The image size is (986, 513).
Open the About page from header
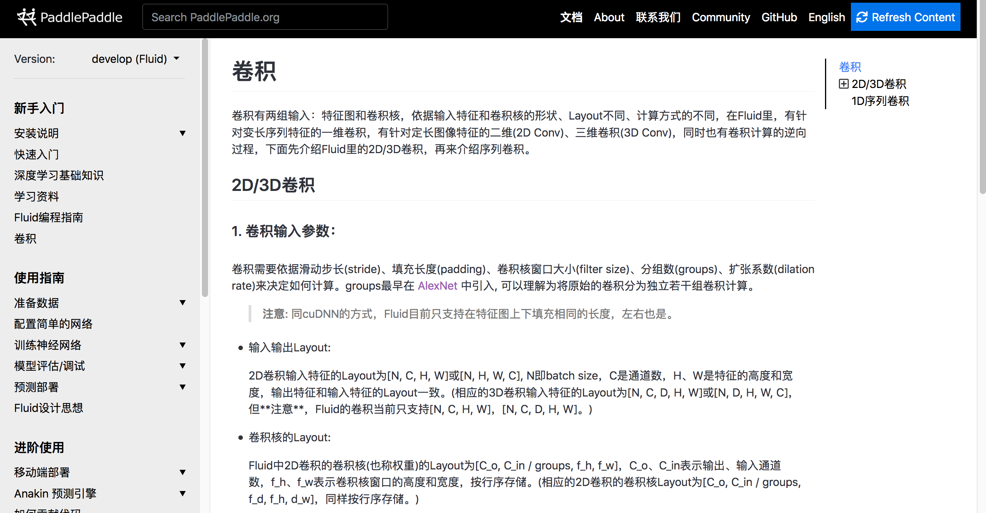[609, 17]
